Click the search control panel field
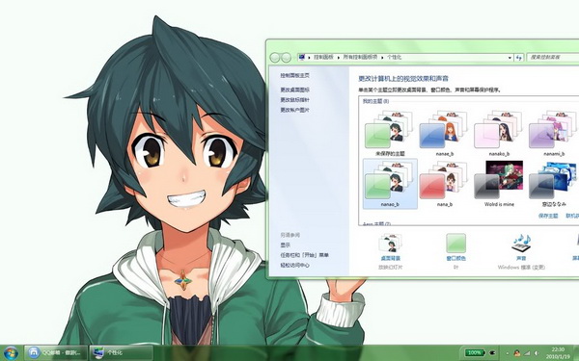579x361 pixels. click(x=553, y=58)
